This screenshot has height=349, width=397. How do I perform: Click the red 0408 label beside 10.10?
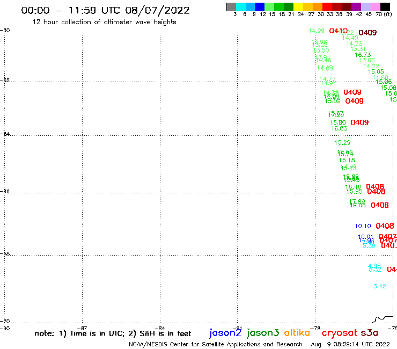pos(385,226)
